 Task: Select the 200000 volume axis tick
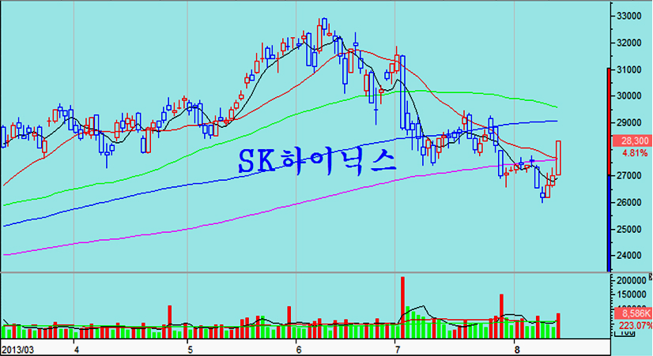(x=630, y=281)
